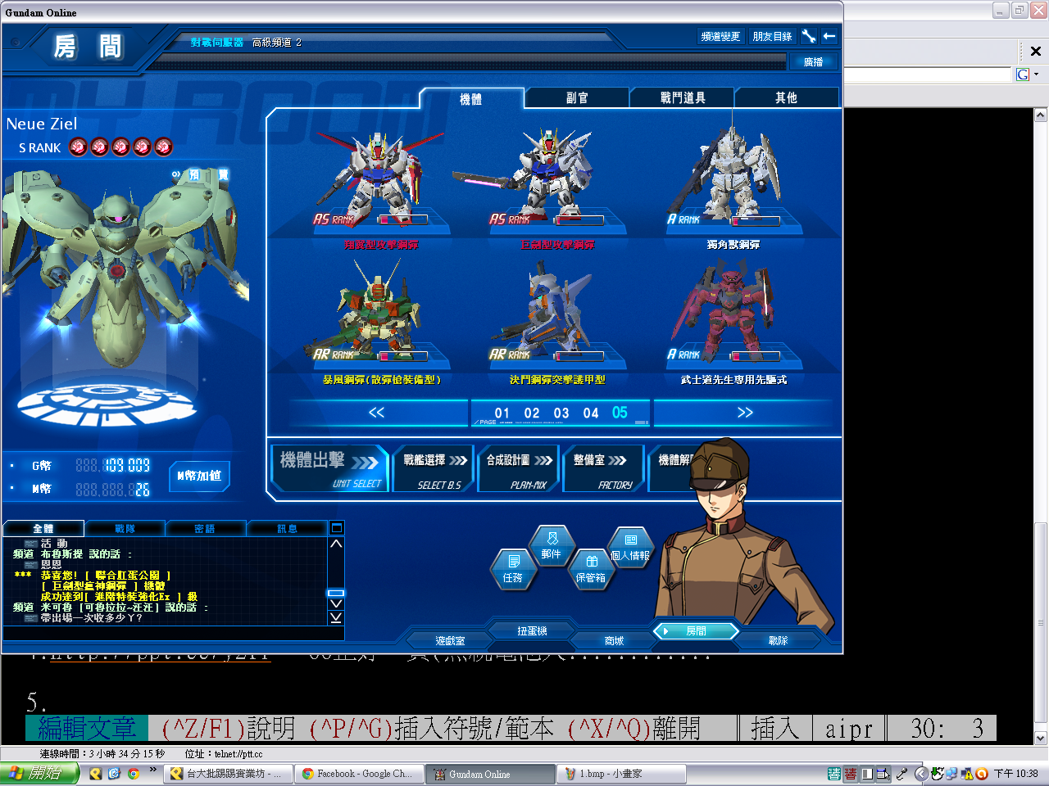Jump to unit page 02
1049x786 pixels.
(x=532, y=413)
